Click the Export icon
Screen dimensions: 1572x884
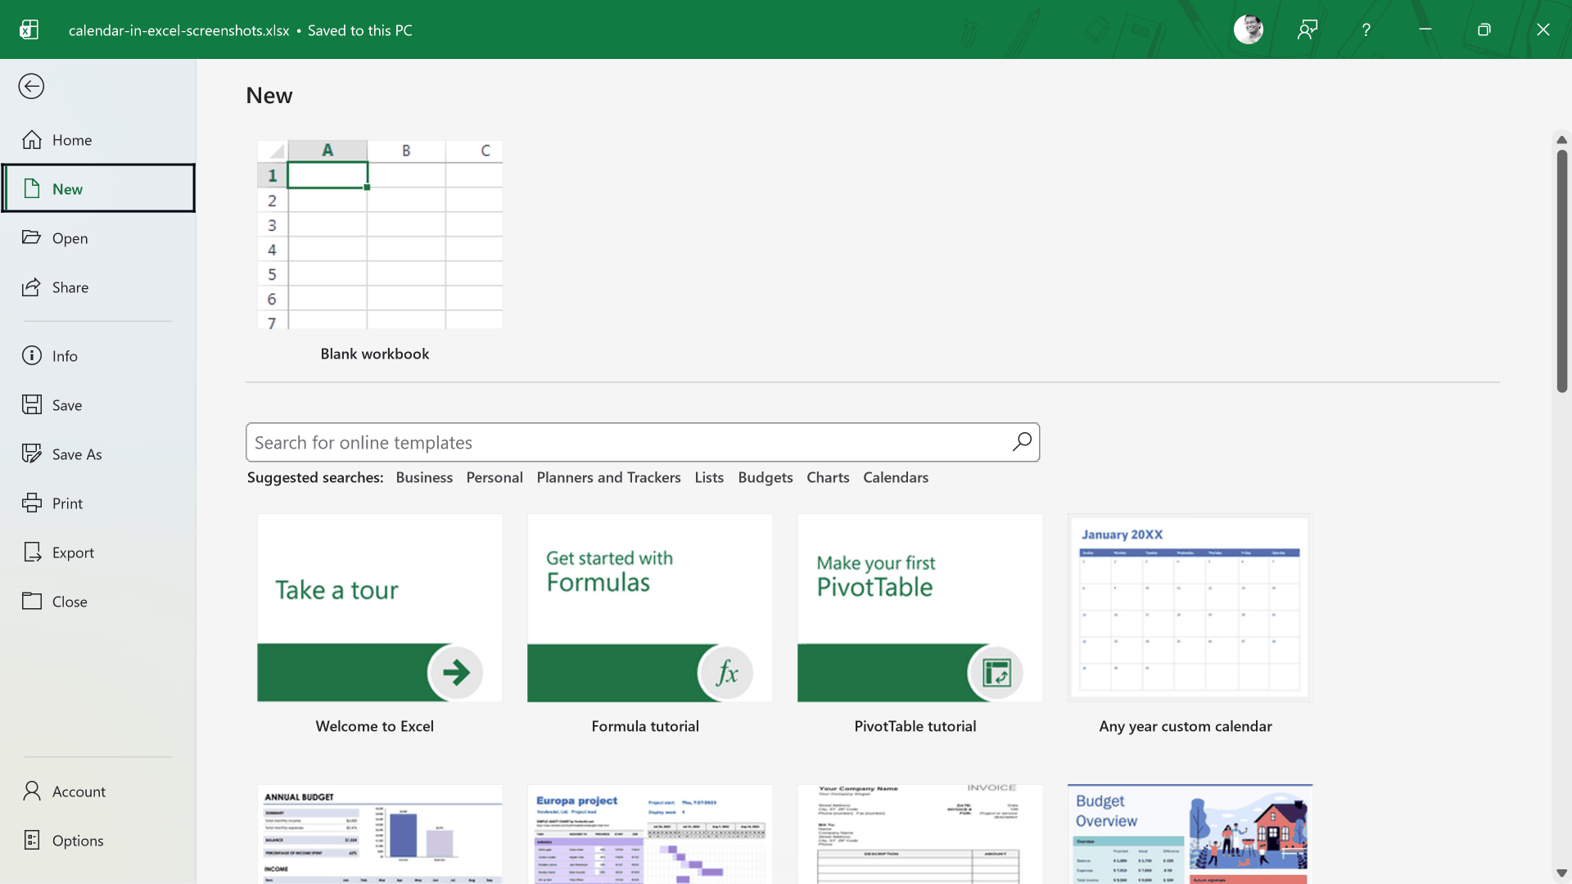[31, 552]
